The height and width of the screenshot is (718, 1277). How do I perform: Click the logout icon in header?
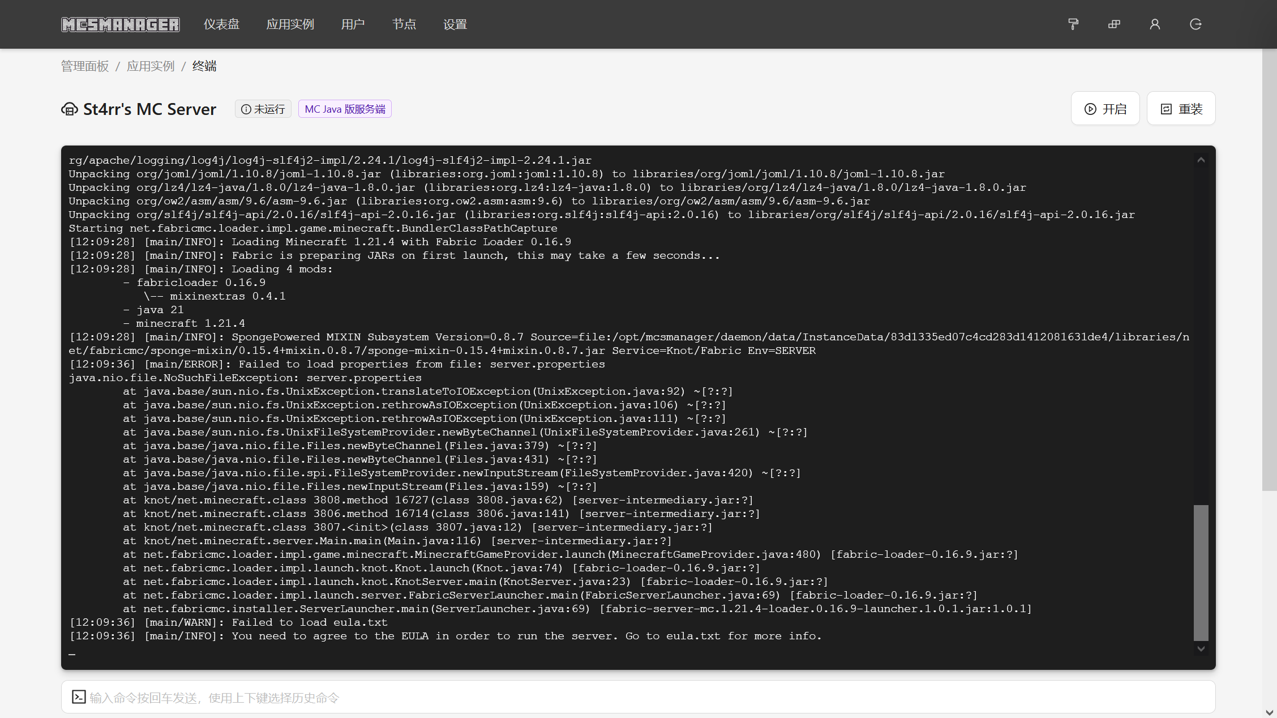(x=1195, y=24)
